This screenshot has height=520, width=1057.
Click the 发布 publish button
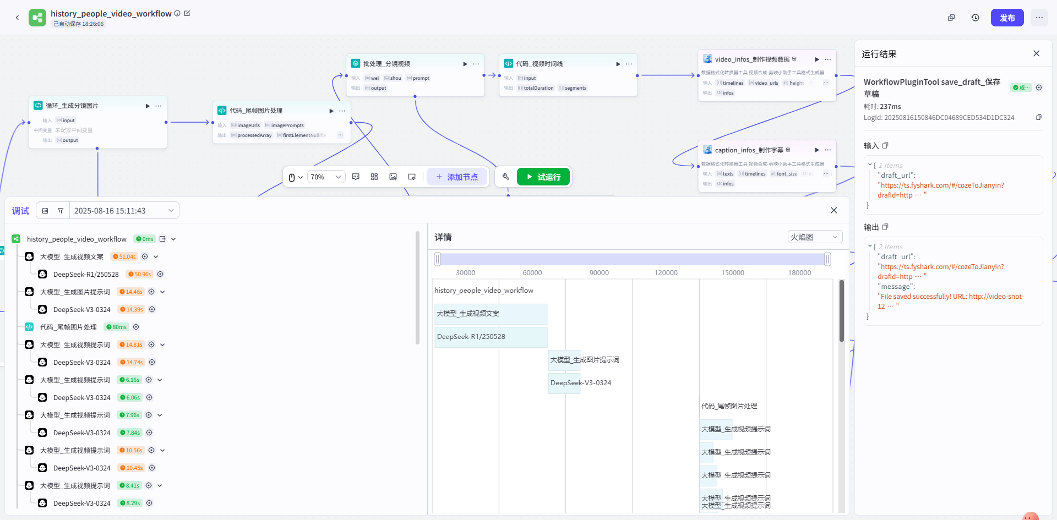click(x=1007, y=18)
